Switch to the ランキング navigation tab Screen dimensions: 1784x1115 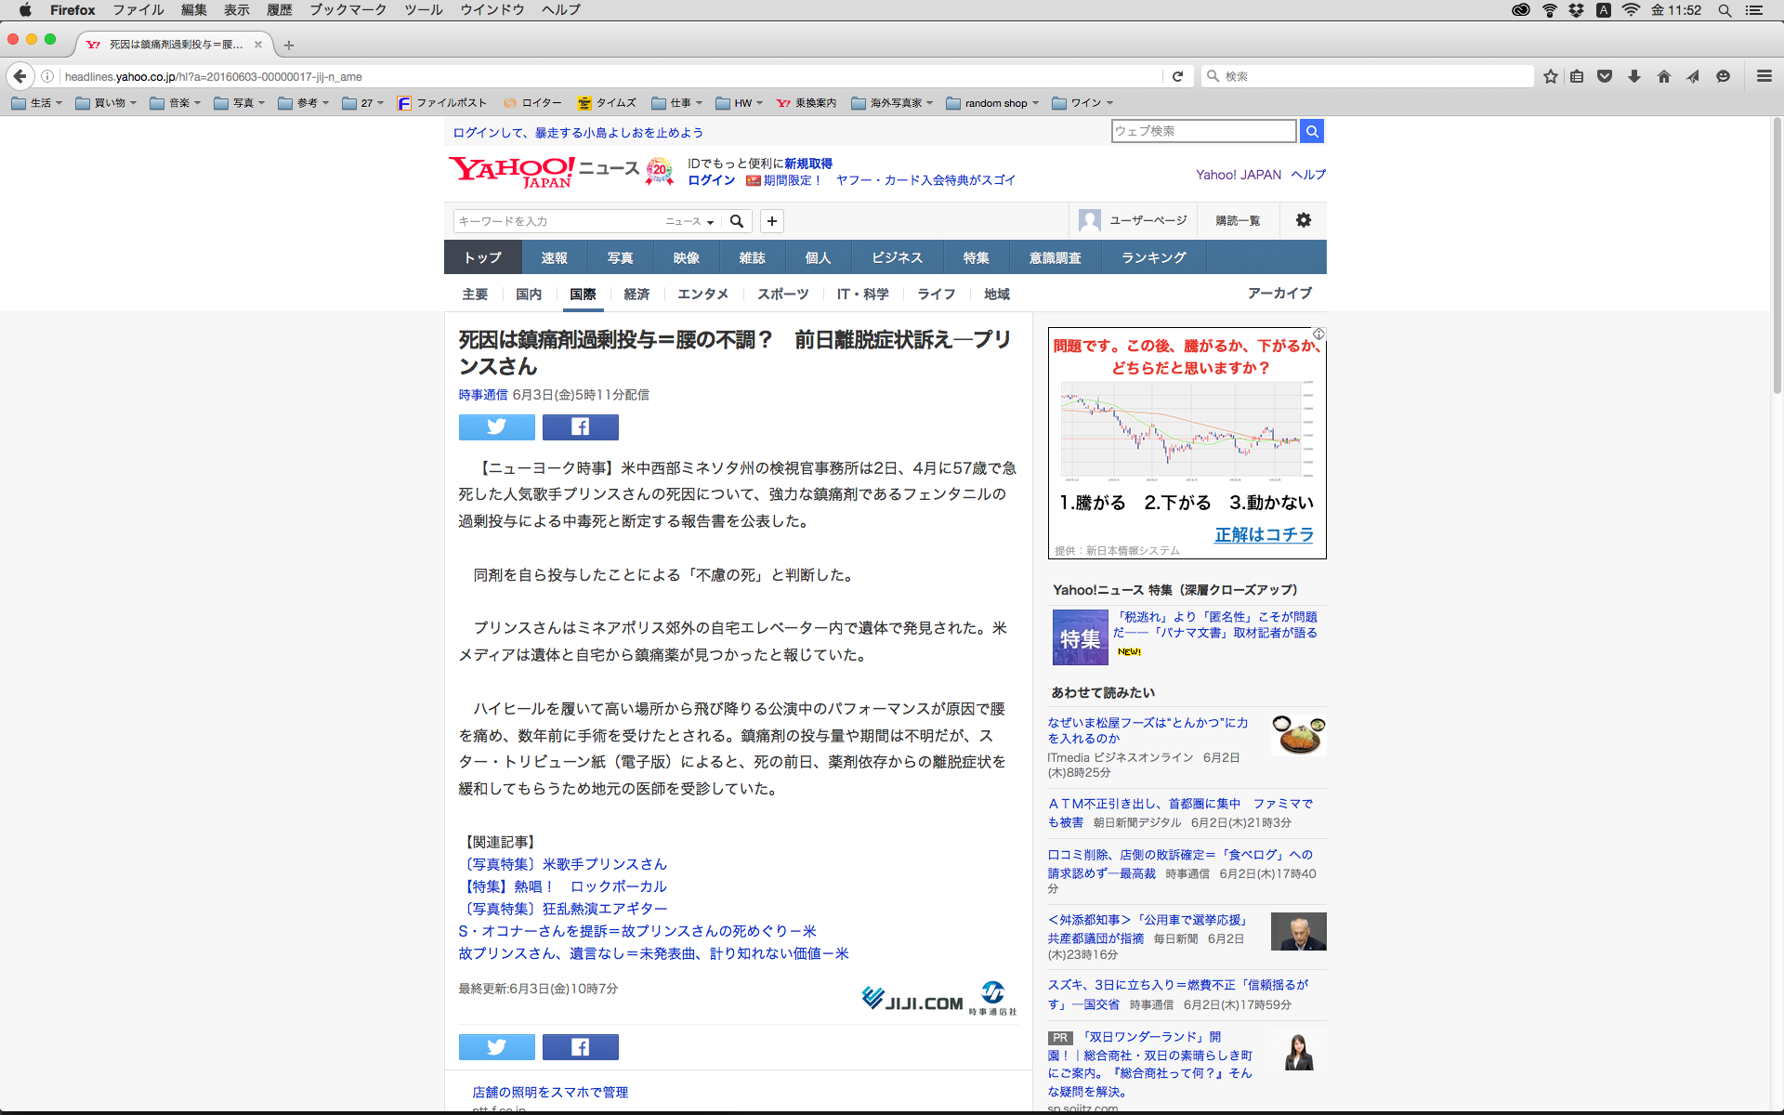click(x=1153, y=257)
